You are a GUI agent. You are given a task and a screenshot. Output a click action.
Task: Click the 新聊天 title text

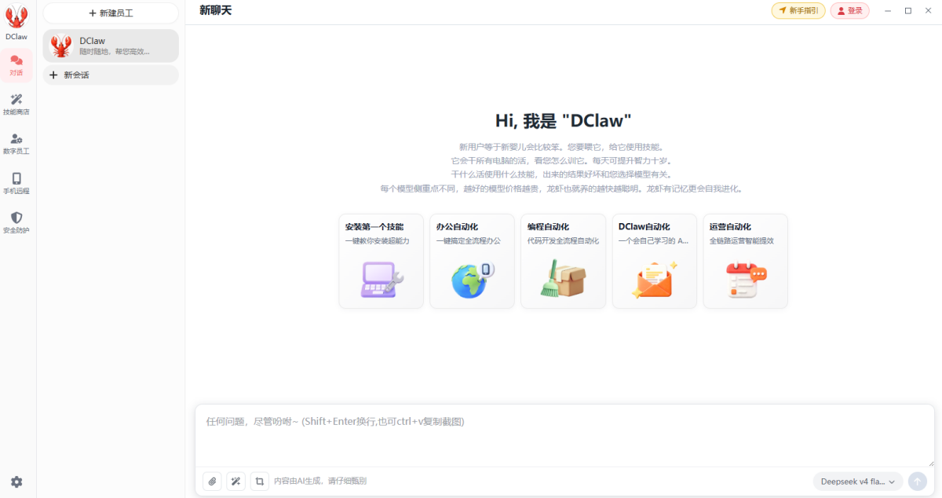point(216,10)
